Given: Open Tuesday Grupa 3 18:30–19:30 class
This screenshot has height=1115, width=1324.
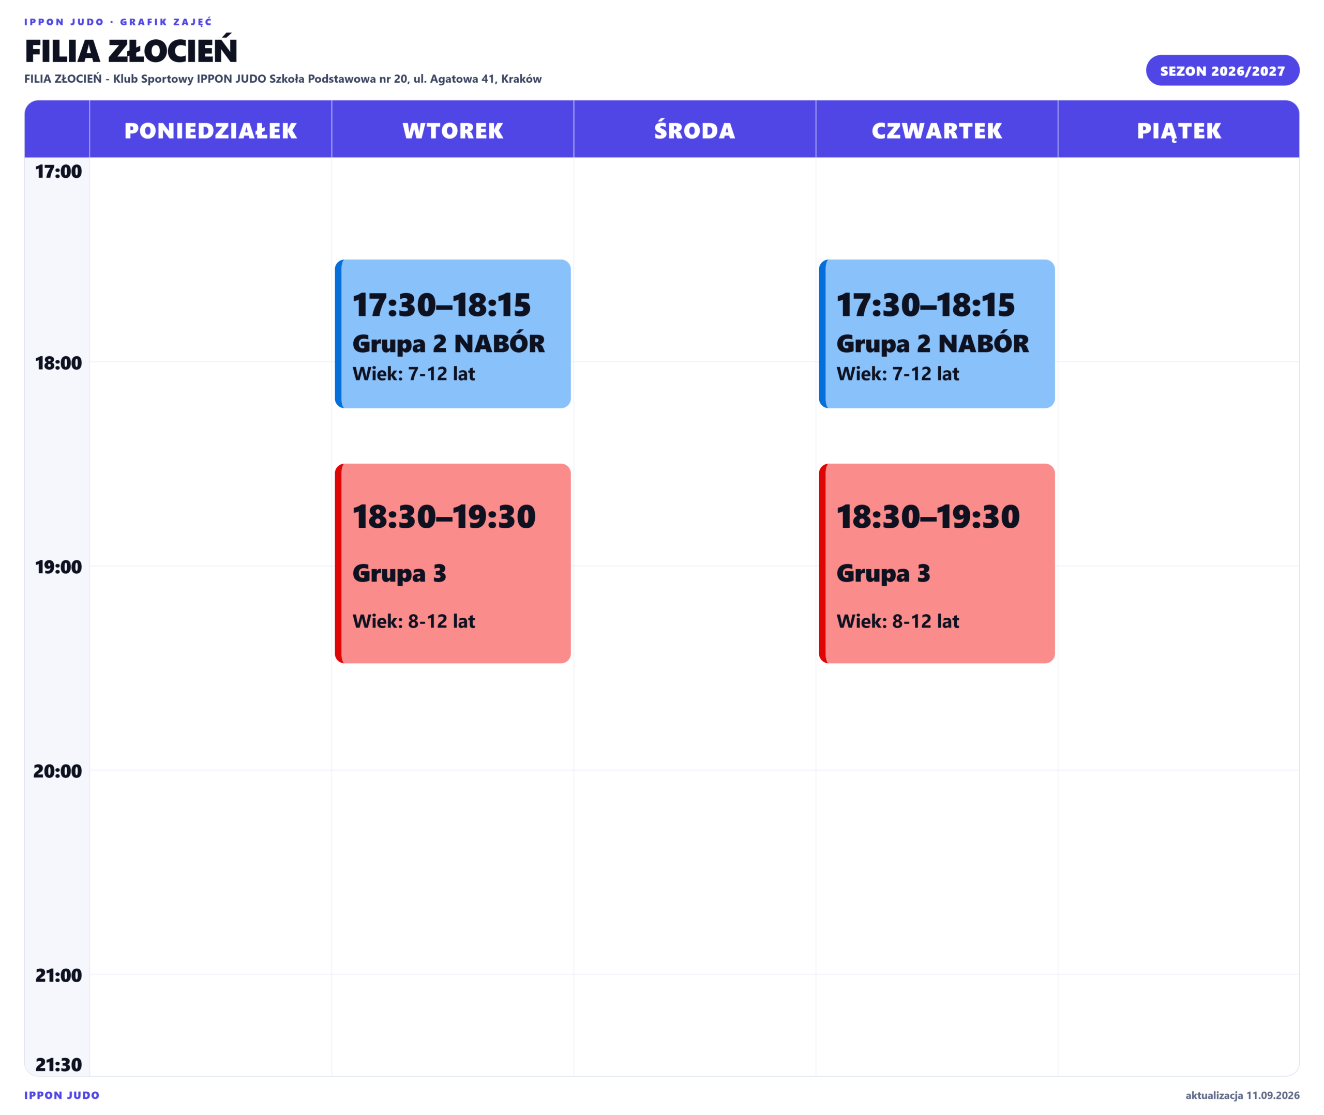Looking at the screenshot, I should [453, 563].
